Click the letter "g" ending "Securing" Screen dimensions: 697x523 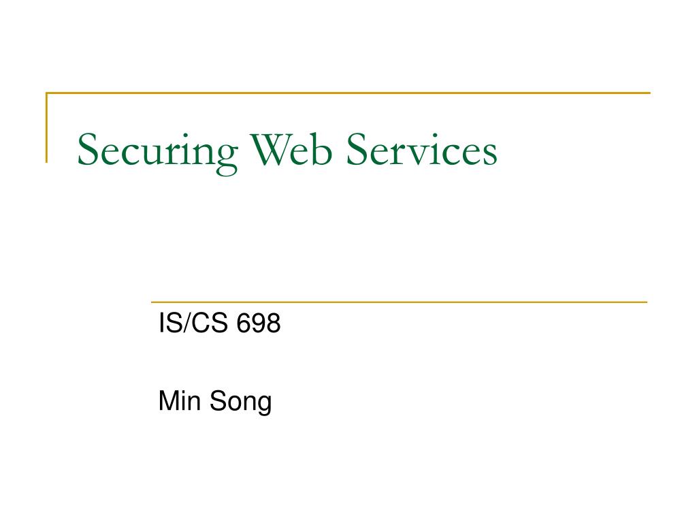(x=227, y=158)
